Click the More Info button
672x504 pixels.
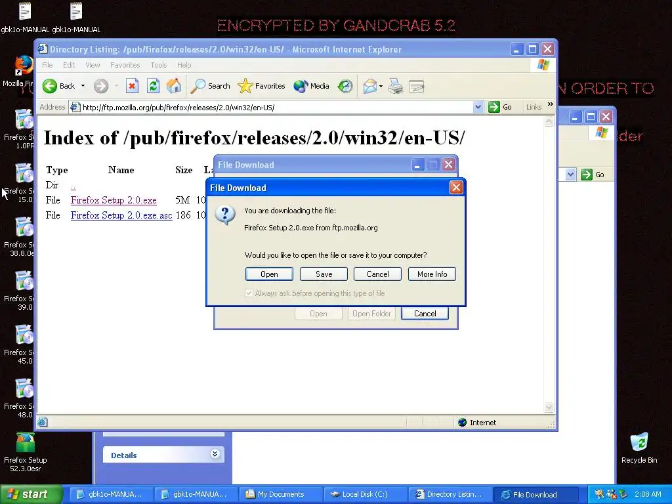[x=432, y=274]
